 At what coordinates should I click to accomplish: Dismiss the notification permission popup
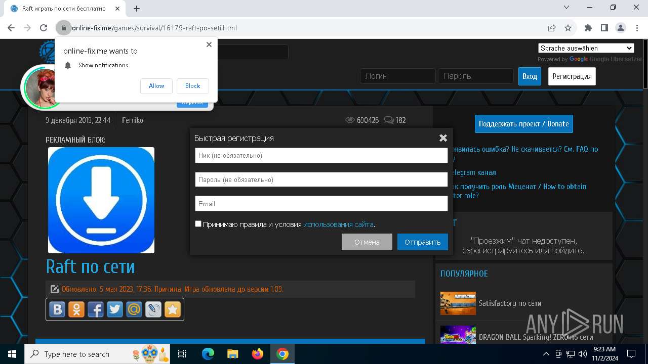tap(209, 44)
